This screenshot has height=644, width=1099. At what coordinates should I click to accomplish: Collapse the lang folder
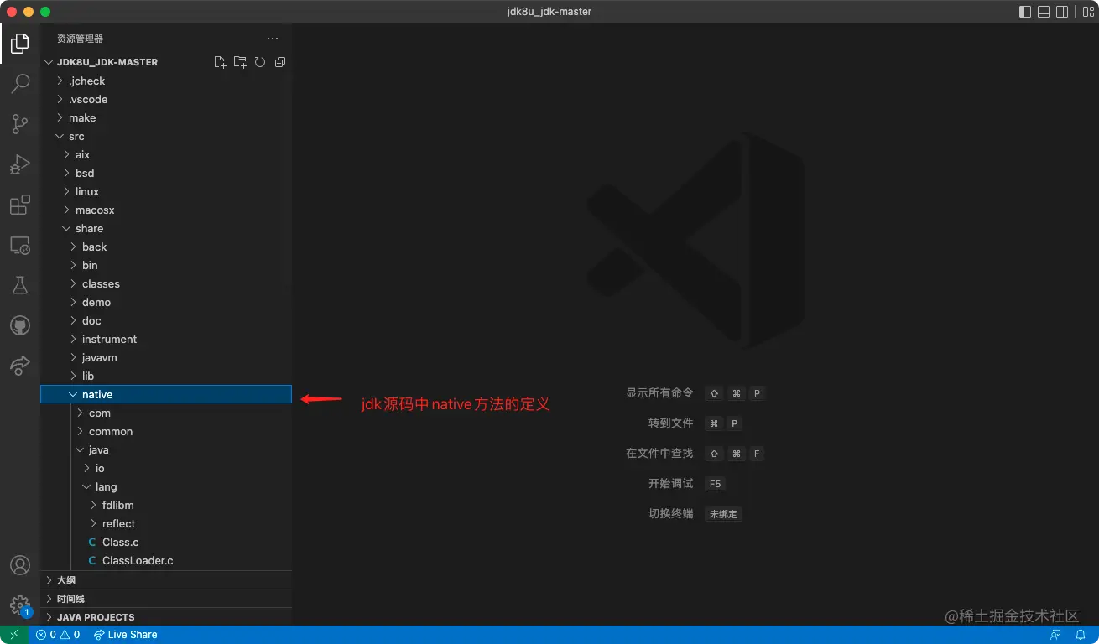coord(166,486)
